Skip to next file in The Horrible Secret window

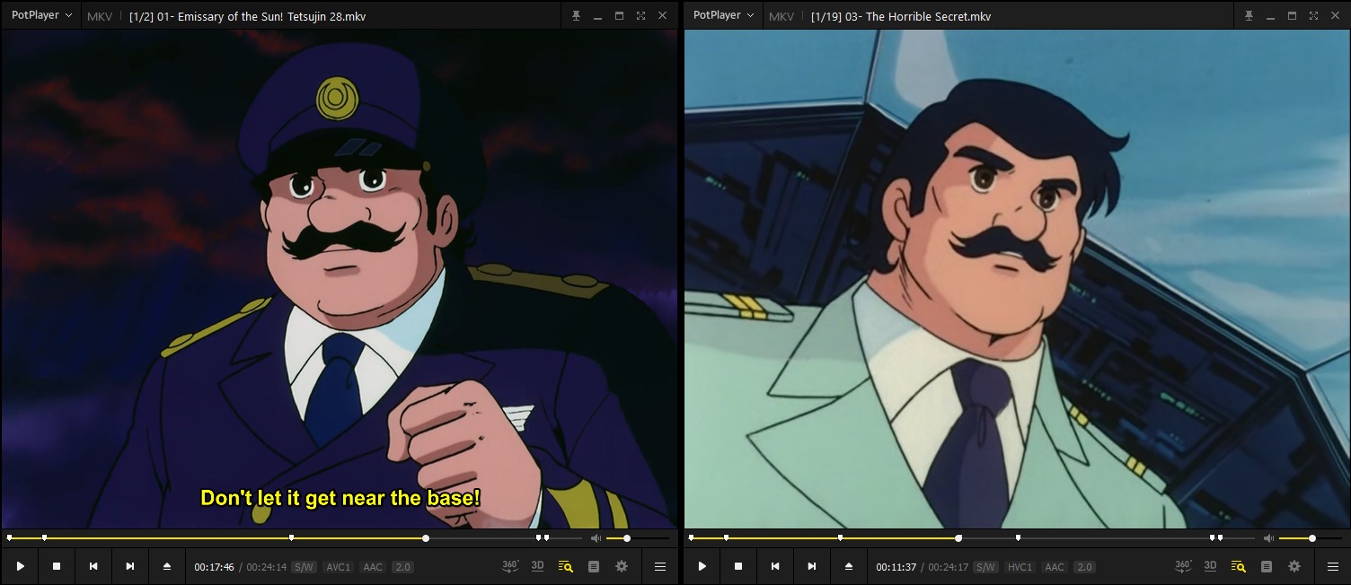(x=812, y=566)
